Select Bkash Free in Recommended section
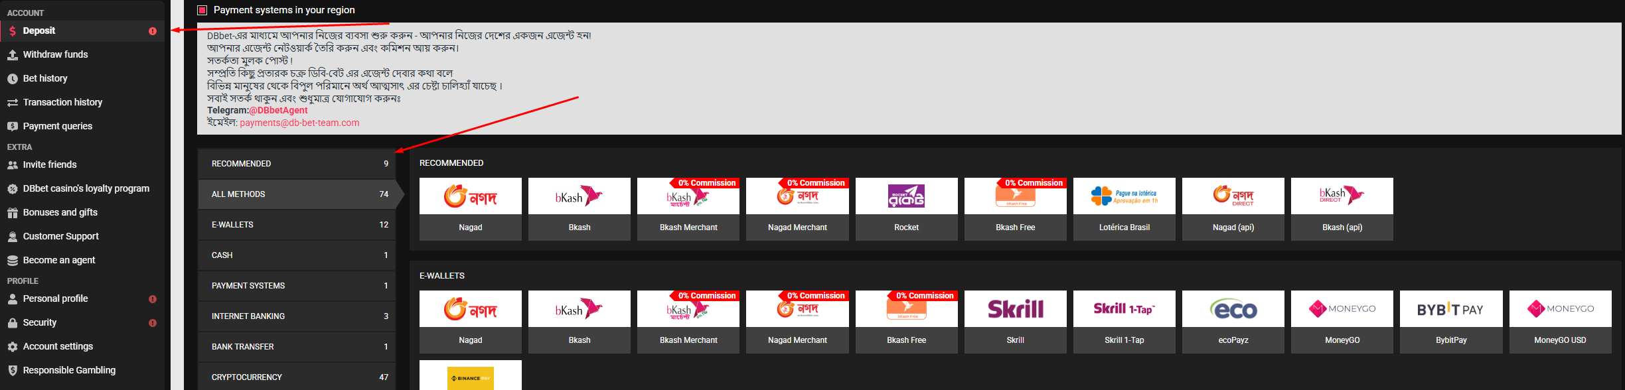The width and height of the screenshot is (1625, 390). click(x=1016, y=209)
